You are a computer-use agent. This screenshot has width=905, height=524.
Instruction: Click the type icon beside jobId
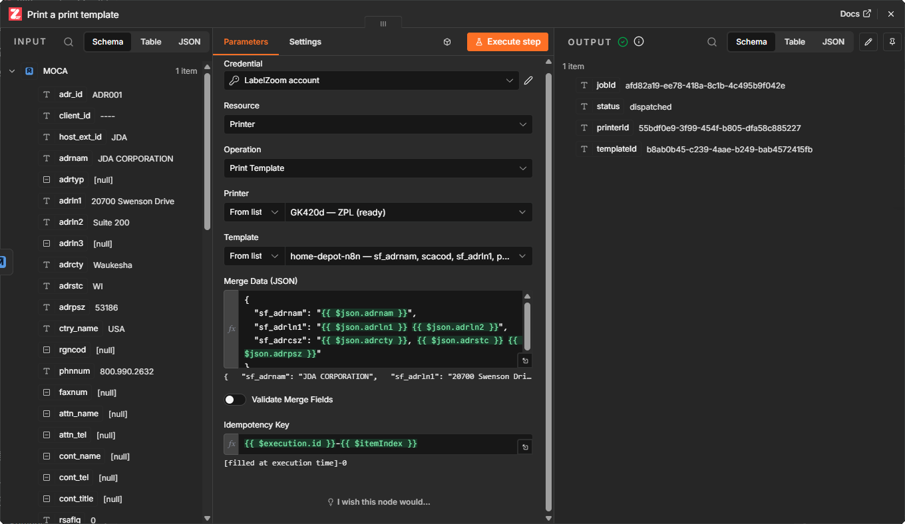pos(584,85)
